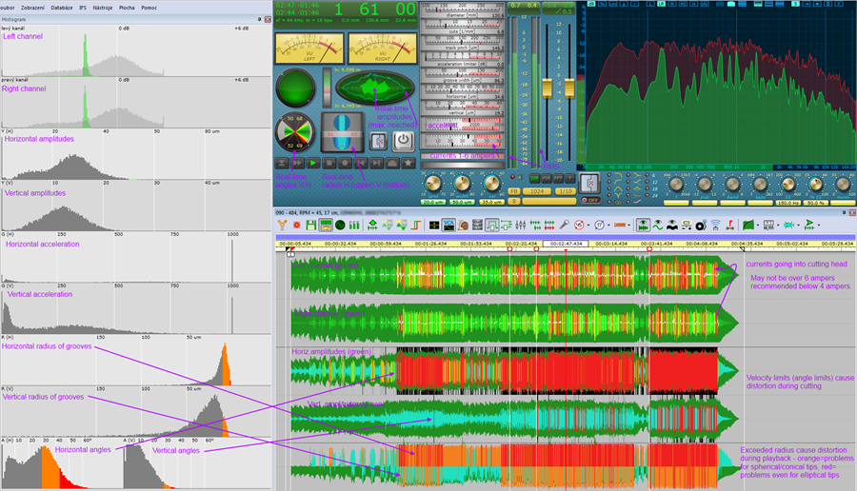Click the wrench settings toolbar icon

click(x=565, y=225)
